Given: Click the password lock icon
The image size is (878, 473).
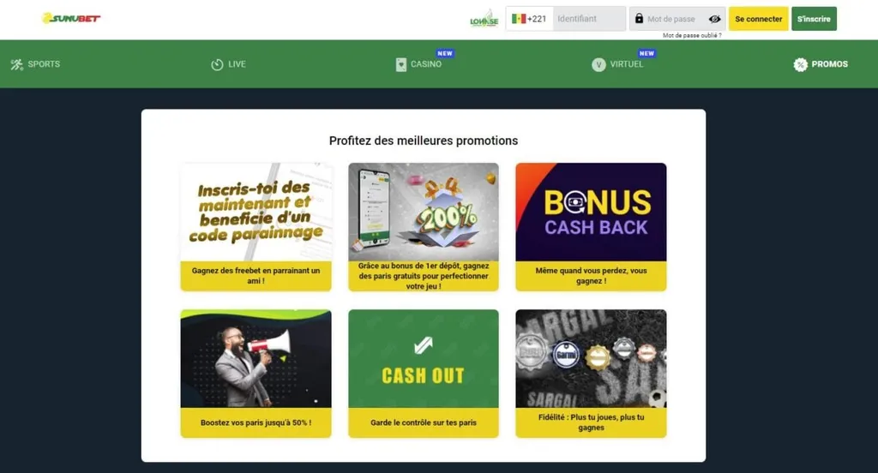Looking at the screenshot, I should click(639, 19).
